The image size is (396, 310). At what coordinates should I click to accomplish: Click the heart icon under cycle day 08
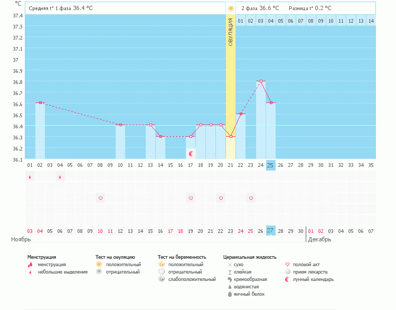click(x=100, y=198)
